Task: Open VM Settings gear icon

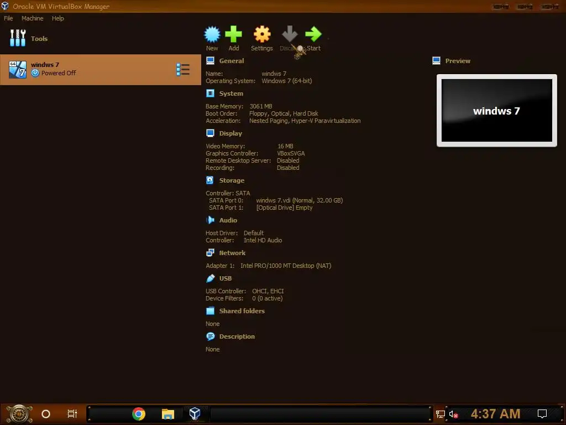Action: pos(261,34)
